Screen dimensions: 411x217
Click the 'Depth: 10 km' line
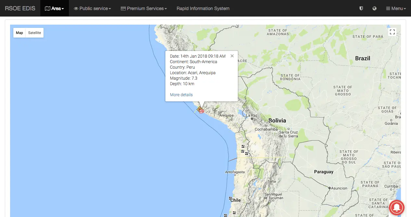coord(182,84)
